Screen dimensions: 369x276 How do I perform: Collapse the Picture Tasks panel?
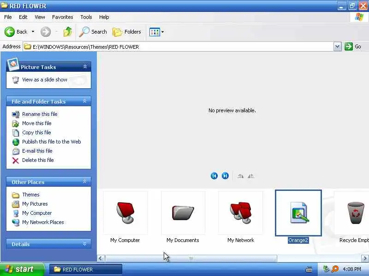click(x=85, y=67)
